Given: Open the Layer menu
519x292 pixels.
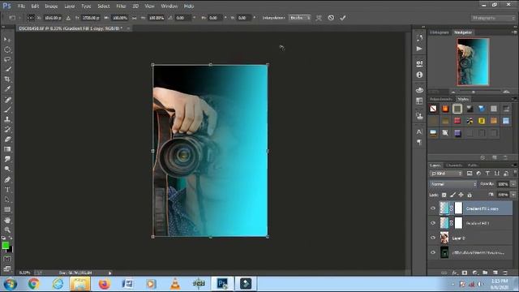Looking at the screenshot, I should pyautogui.click(x=70, y=6).
